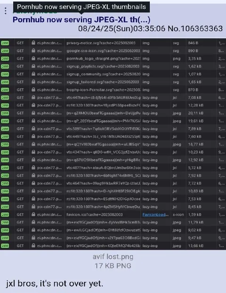The image size is (226, 293).
Task: Select the google-sso-icon.svg request file name
Action: pyautogui.click(x=103, y=51)
